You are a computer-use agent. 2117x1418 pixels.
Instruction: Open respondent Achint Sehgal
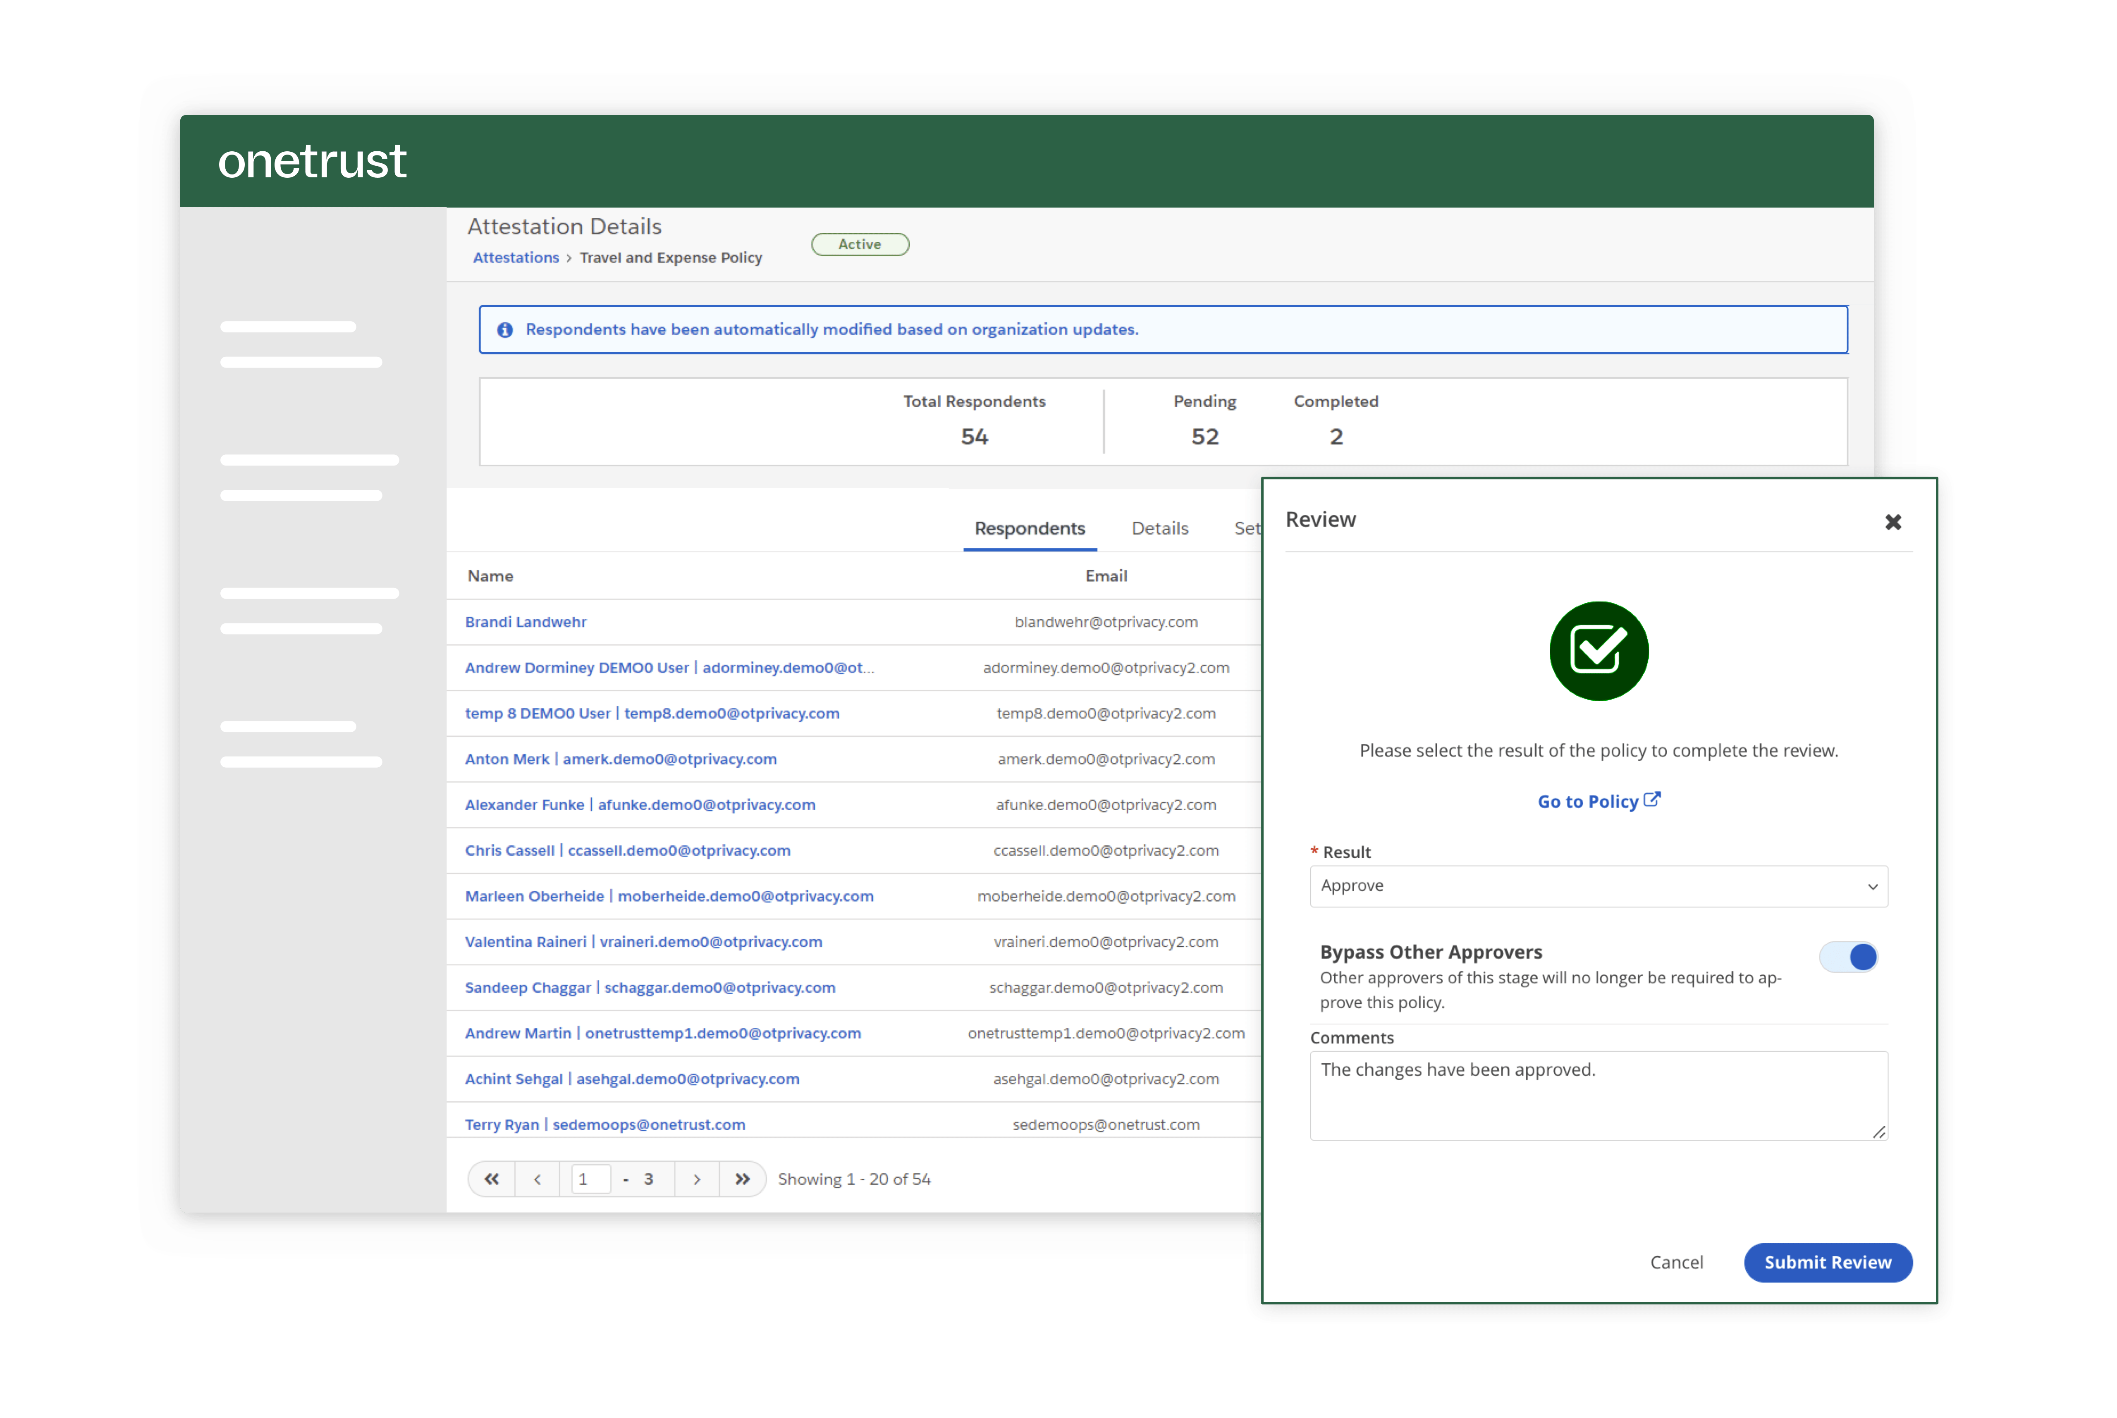point(632,1079)
